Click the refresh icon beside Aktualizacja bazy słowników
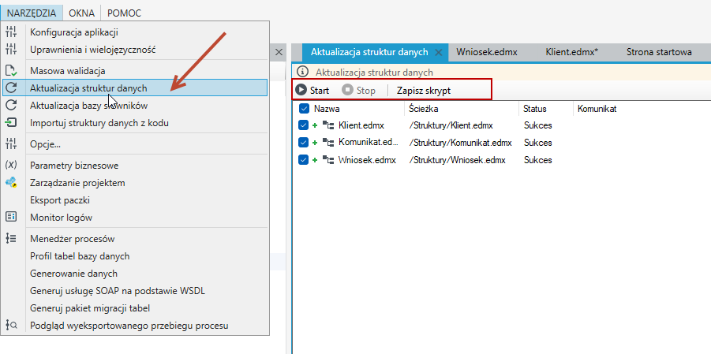This screenshot has width=711, height=354. (11, 105)
